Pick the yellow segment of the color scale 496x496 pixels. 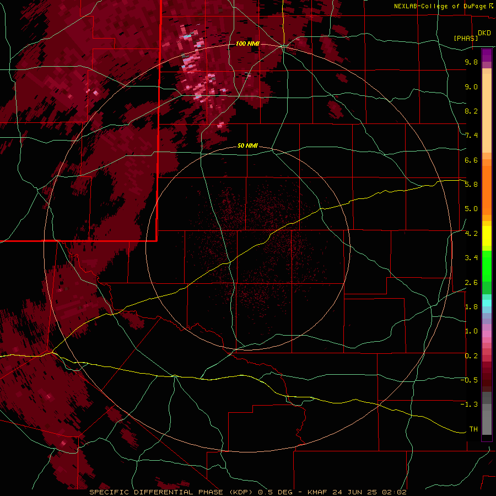(487, 236)
